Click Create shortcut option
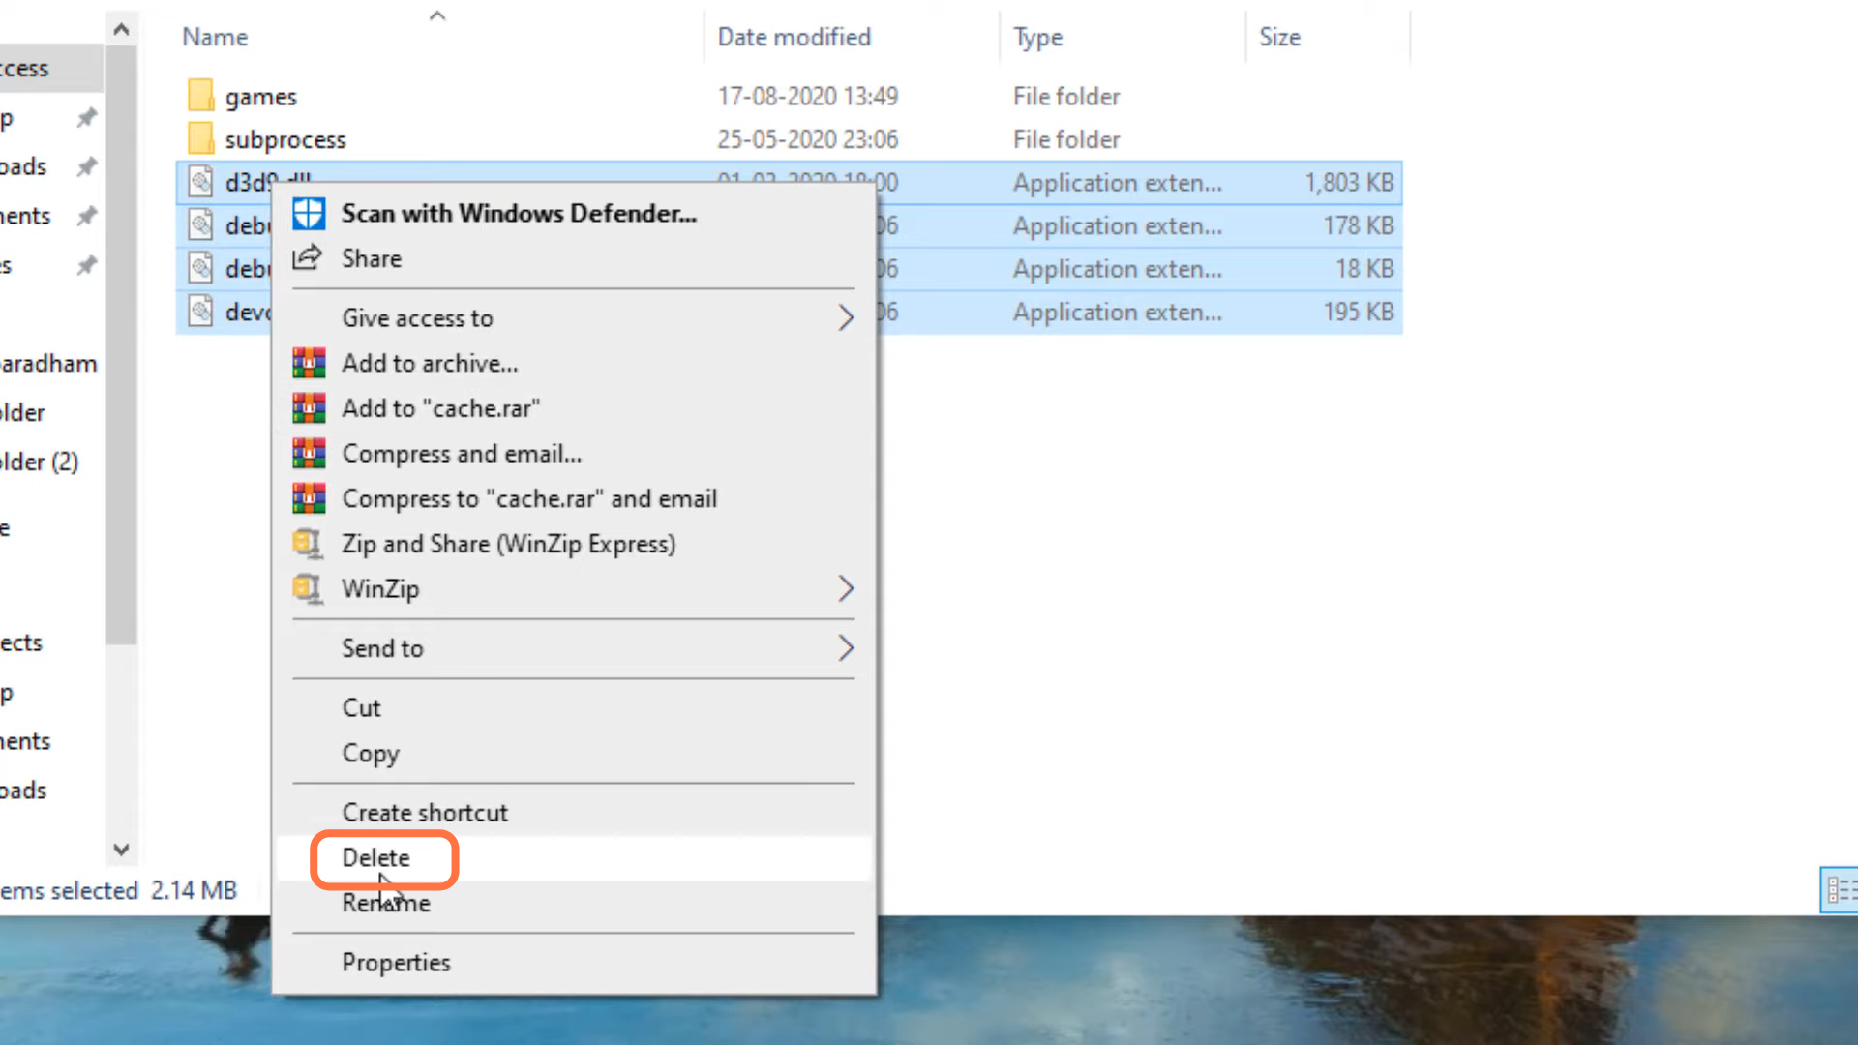 pyautogui.click(x=425, y=813)
